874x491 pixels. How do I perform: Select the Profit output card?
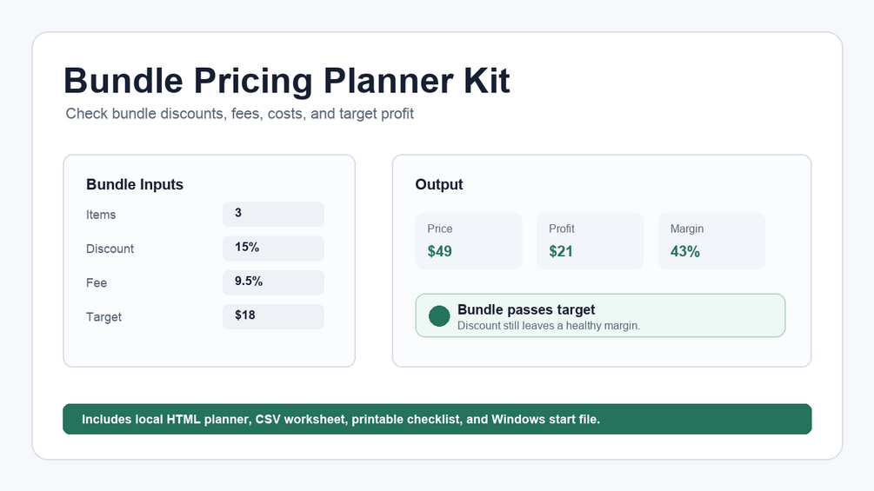590,241
